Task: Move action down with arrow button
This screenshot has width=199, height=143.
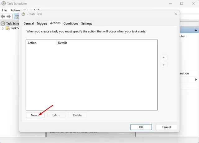Action: (x=164, y=65)
